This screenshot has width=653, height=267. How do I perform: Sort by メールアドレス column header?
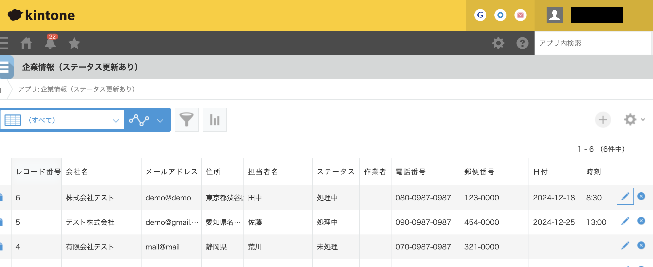click(172, 172)
